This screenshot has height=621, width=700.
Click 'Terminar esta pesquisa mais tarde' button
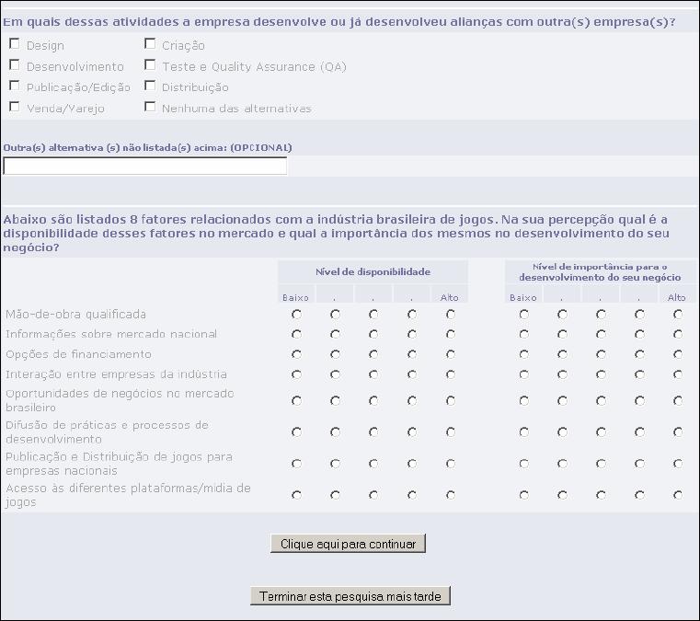350,596
